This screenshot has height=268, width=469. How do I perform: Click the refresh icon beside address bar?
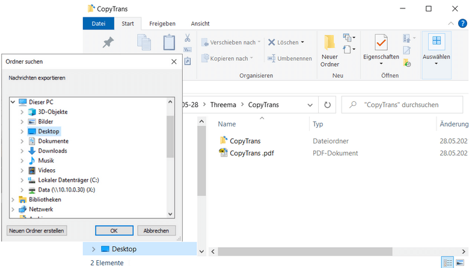pyautogui.click(x=328, y=105)
